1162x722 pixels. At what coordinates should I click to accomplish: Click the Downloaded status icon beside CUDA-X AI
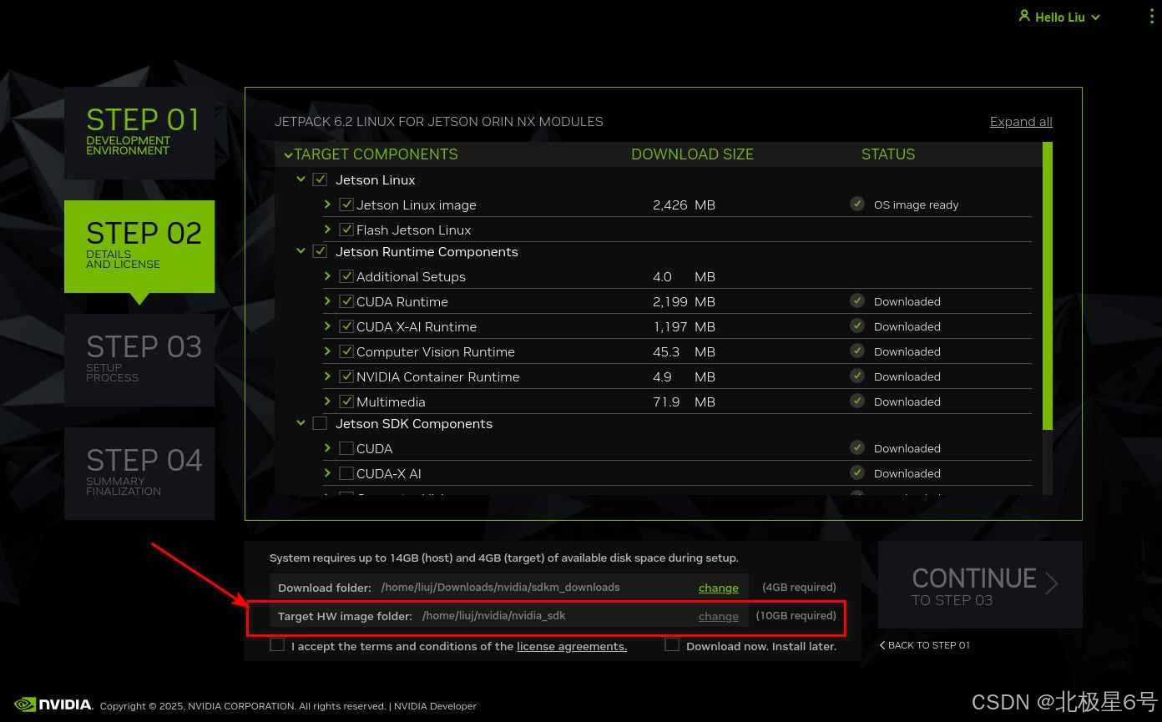[857, 472]
